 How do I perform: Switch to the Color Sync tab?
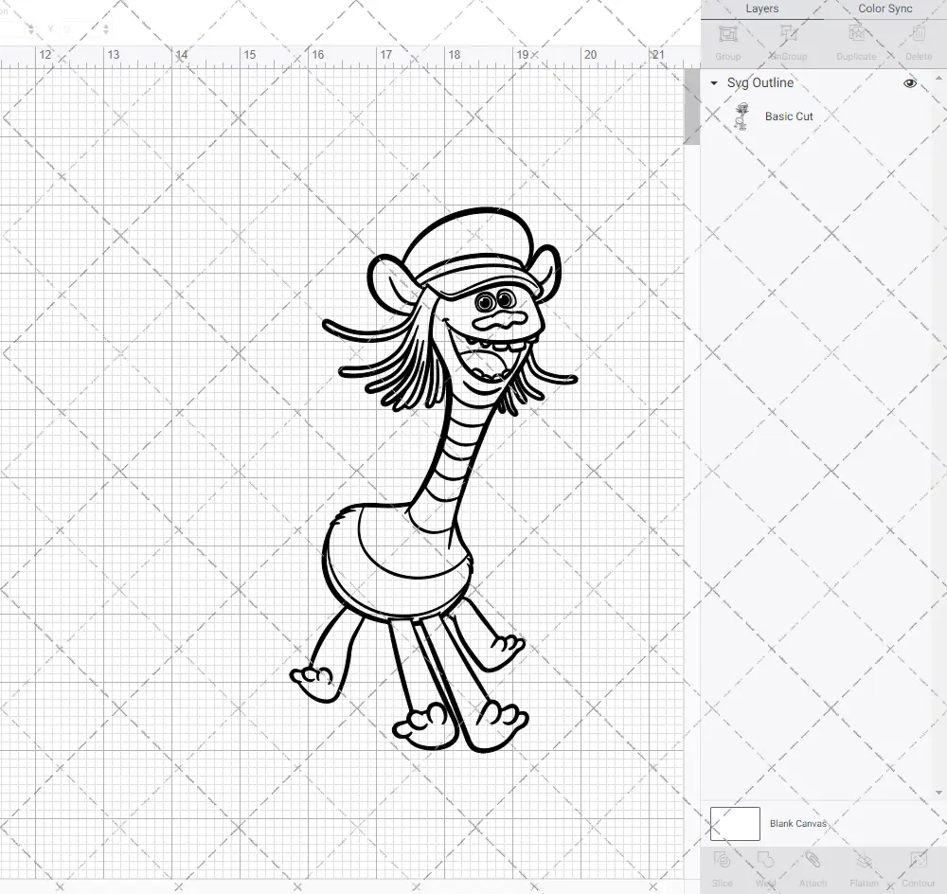(x=884, y=9)
